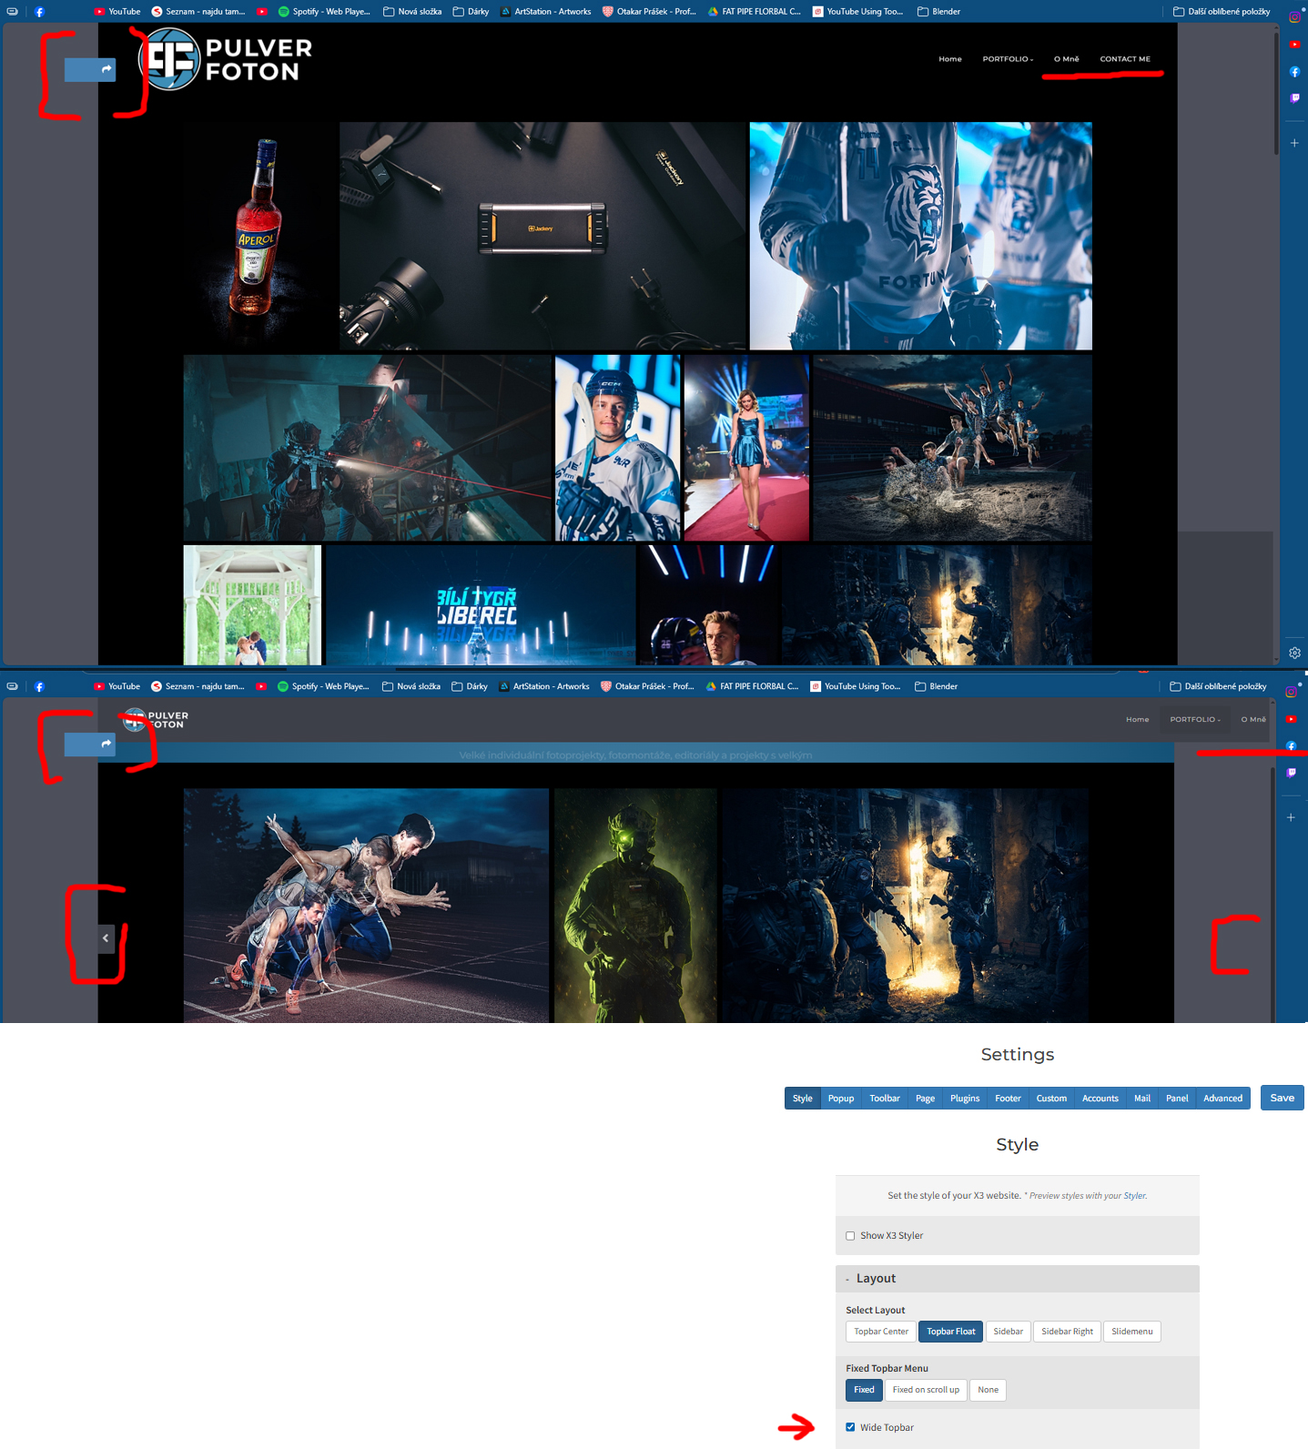Screen dimensions: 1308x1449
Task: Open FAT PIPE FLORBAL bookmark in lower bookmarks bar
Action: (x=752, y=686)
